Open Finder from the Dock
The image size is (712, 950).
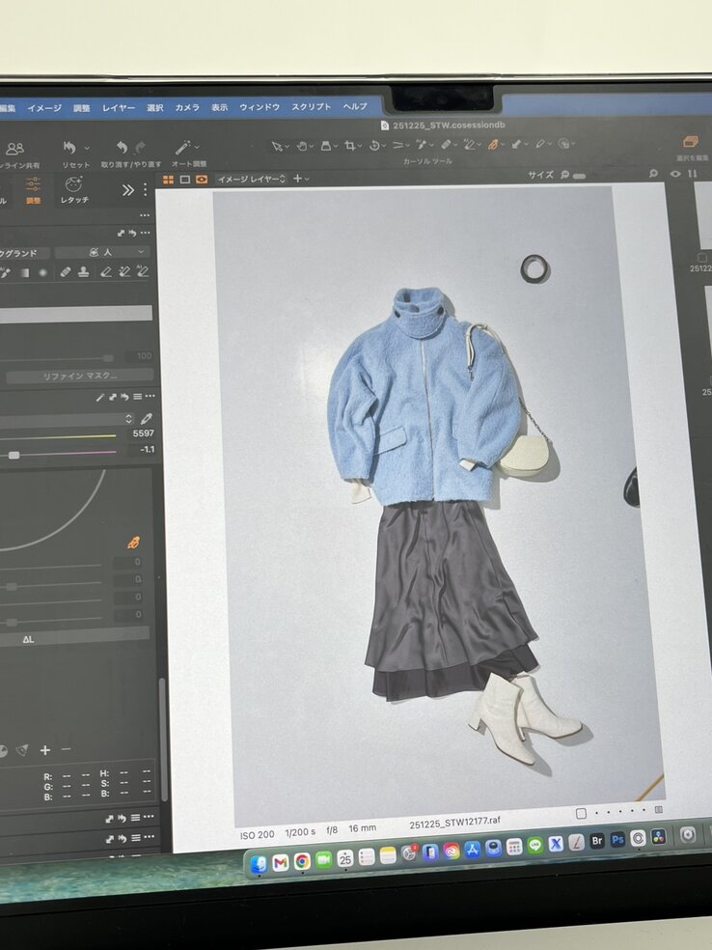coord(259,863)
